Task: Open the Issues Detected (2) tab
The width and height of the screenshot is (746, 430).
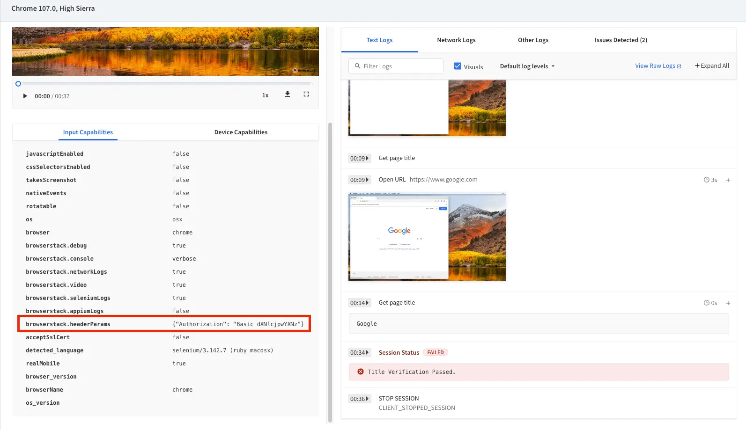Action: coord(620,40)
